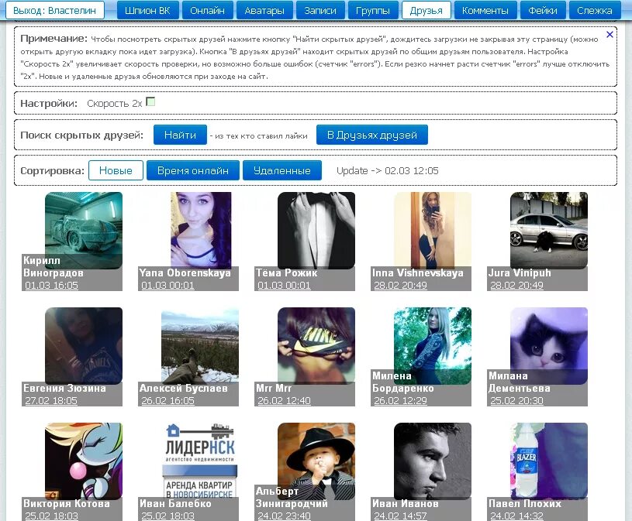Open the Слежка tab
632x521 pixels.
(595, 11)
